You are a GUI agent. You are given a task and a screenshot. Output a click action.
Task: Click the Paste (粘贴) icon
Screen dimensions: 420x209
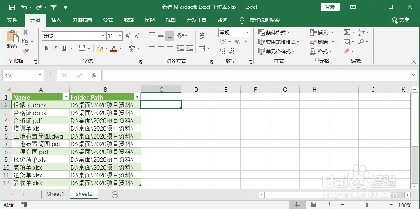[13, 36]
